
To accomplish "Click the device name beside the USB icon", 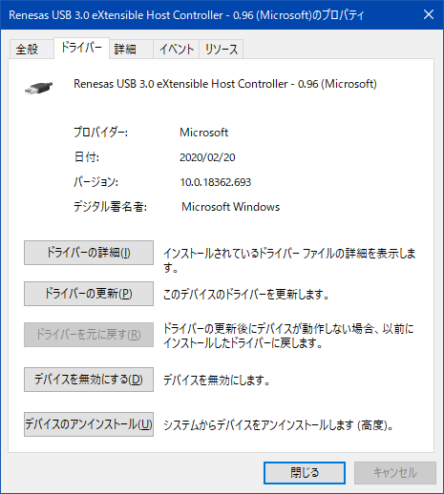I will pos(225,84).
